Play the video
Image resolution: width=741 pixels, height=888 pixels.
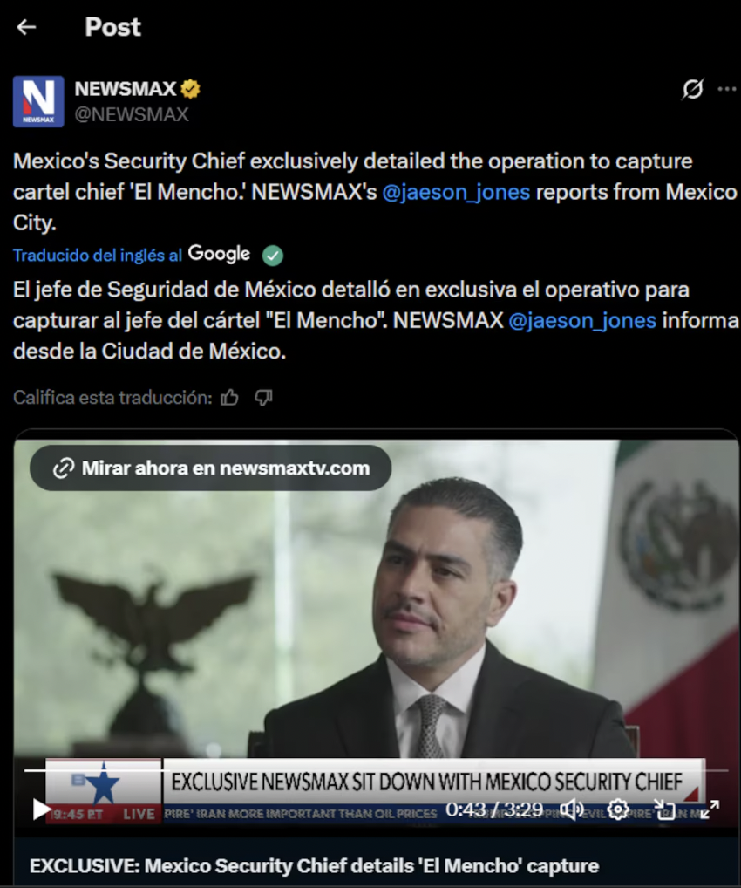coord(41,809)
